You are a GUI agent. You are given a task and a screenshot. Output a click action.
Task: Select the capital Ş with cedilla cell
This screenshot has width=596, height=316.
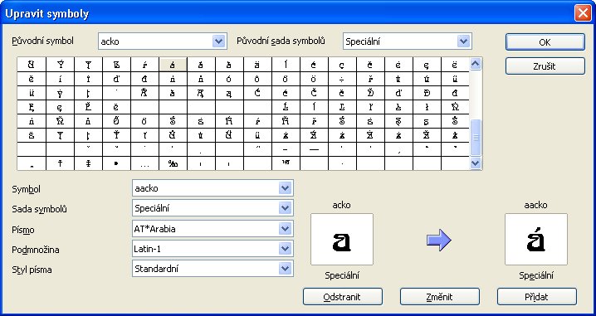pos(398,121)
